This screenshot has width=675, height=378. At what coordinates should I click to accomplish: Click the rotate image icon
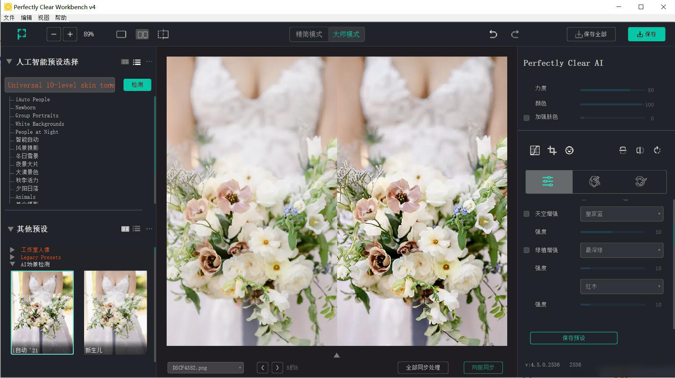click(x=657, y=150)
